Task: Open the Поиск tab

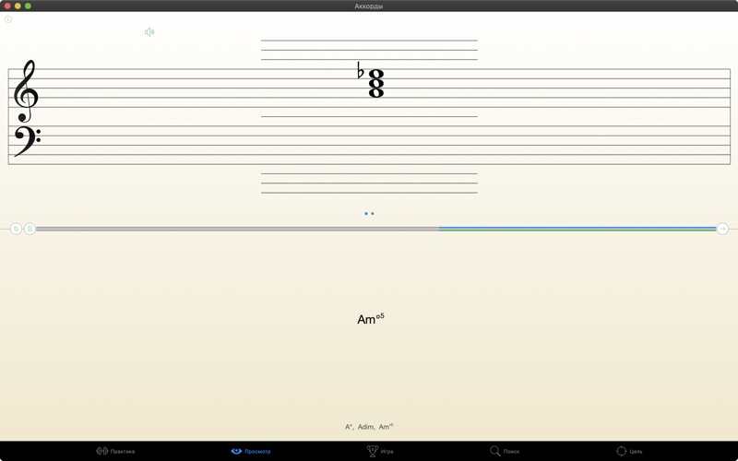Action: 505,451
